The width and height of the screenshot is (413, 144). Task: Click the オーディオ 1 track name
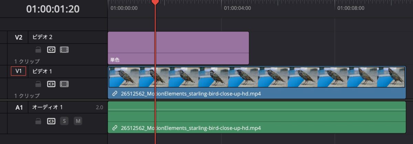tap(47, 107)
